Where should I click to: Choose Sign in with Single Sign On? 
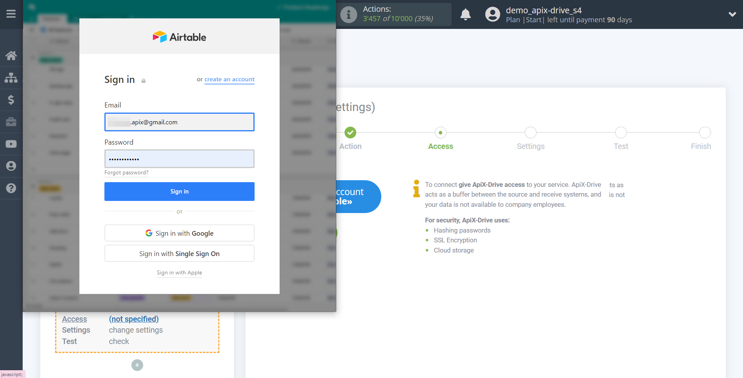click(x=179, y=253)
